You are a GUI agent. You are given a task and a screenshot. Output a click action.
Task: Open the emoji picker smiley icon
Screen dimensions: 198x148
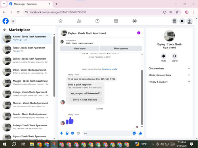click(x=134, y=133)
